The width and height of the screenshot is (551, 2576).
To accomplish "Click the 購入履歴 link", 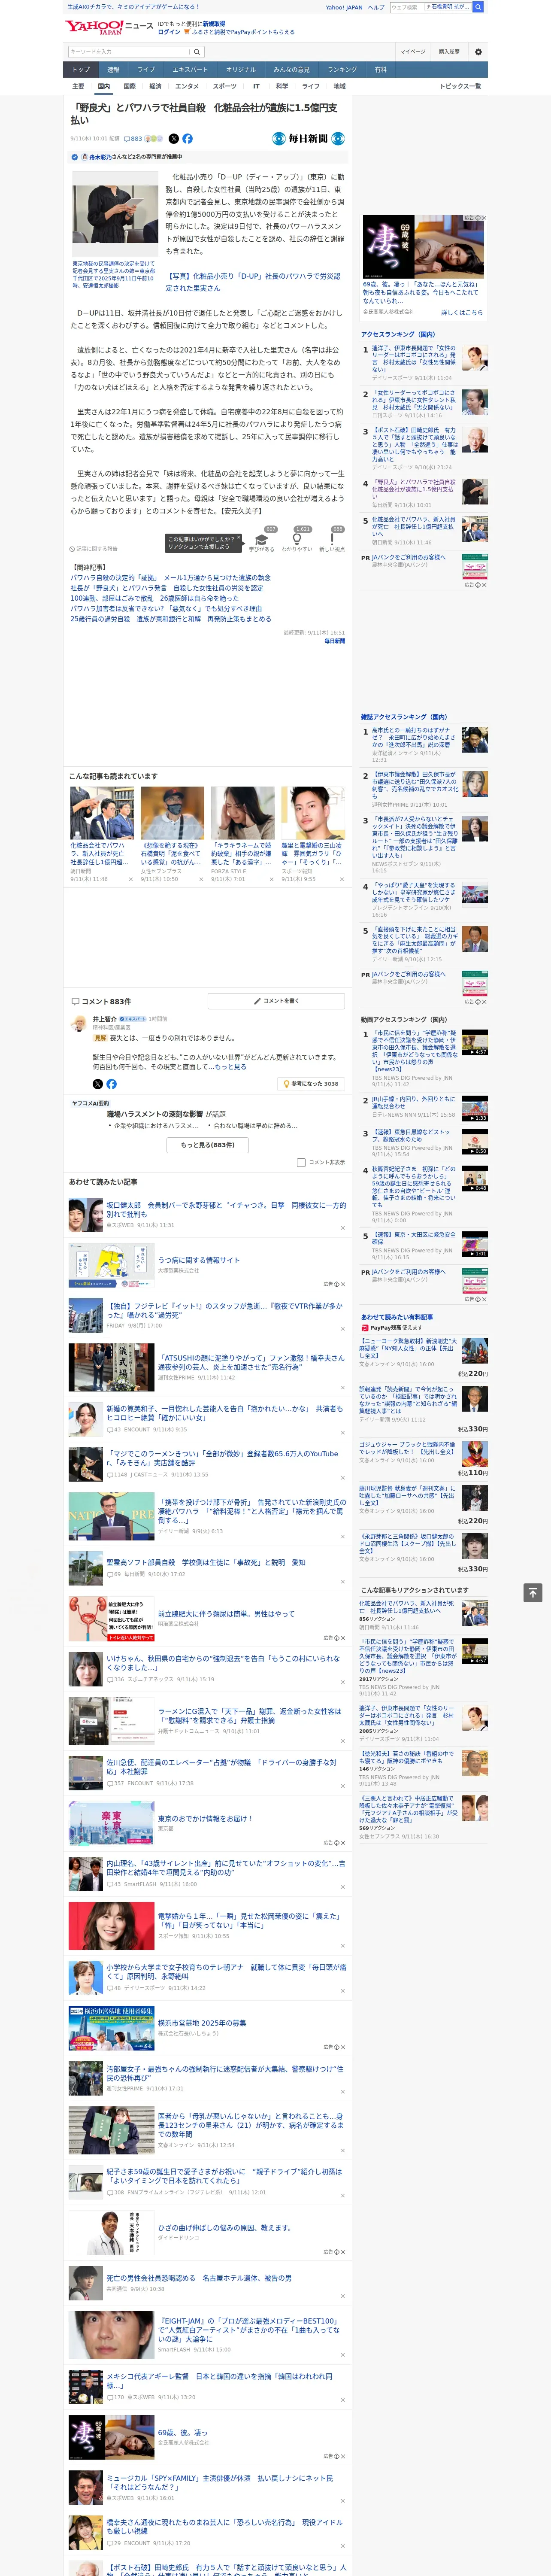I will coord(449,51).
